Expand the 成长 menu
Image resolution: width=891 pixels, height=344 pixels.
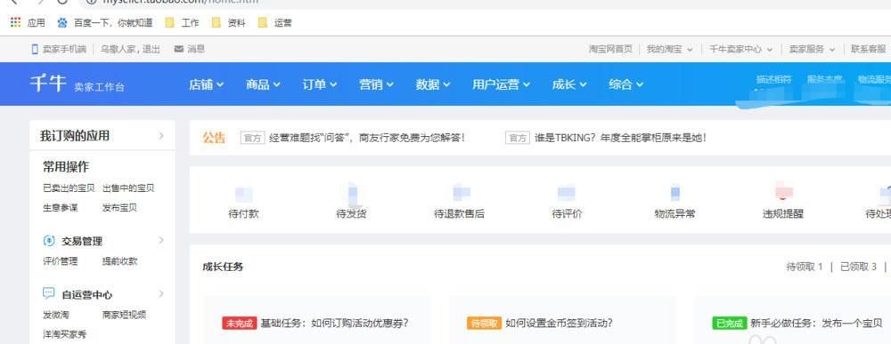[569, 84]
